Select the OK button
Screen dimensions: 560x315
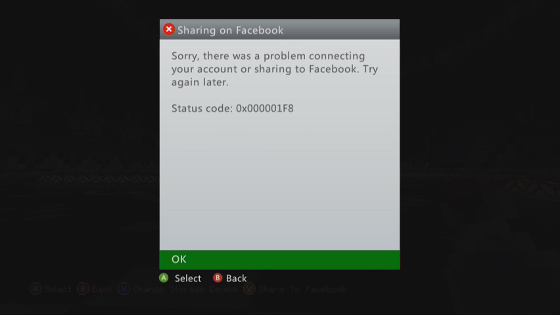(x=280, y=260)
